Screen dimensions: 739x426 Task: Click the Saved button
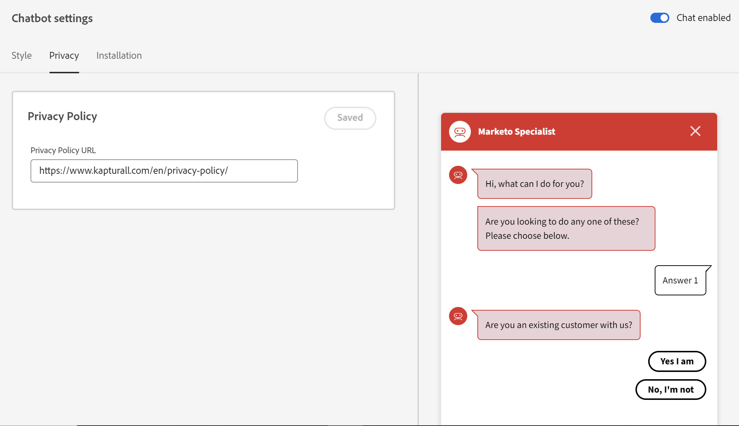[350, 118]
